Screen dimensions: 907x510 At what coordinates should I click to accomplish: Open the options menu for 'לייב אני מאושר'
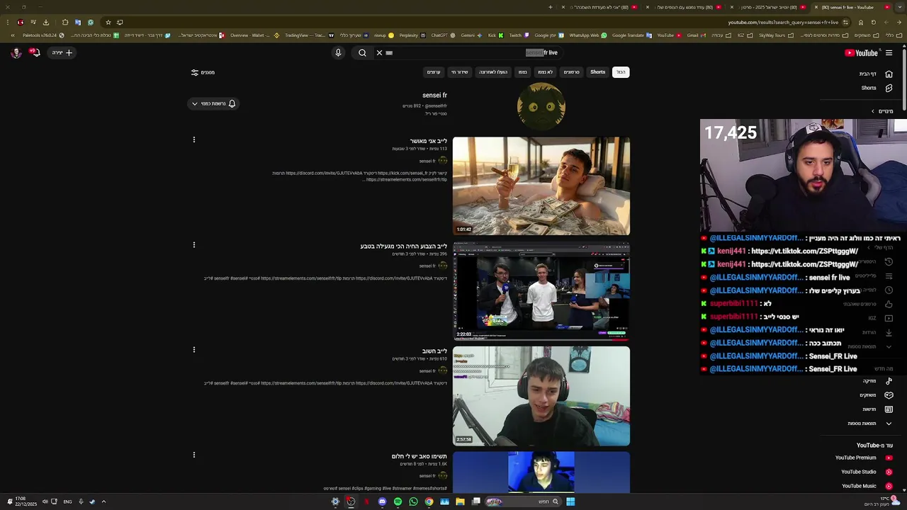pyautogui.click(x=193, y=140)
